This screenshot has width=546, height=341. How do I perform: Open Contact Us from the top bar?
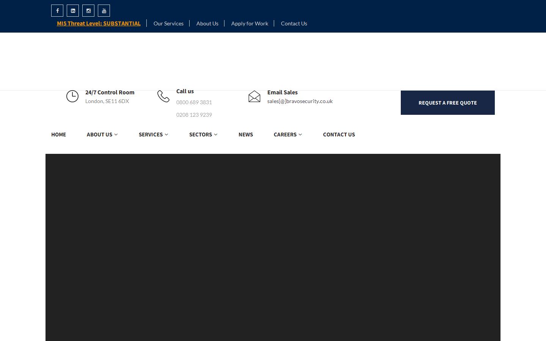(x=294, y=23)
